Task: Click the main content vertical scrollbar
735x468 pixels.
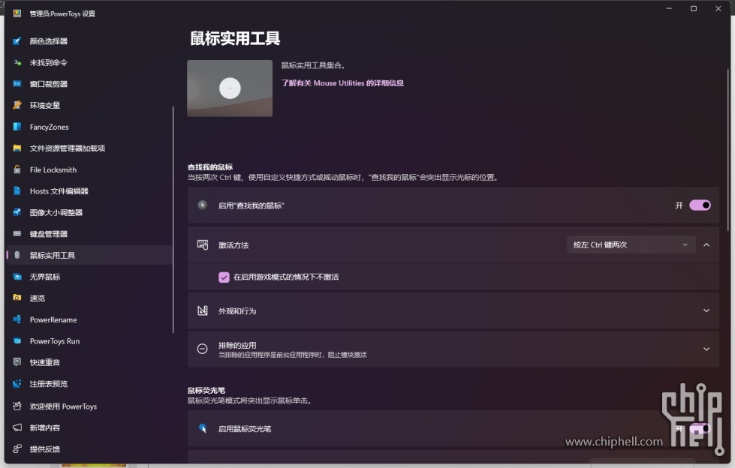Action: 728,149
